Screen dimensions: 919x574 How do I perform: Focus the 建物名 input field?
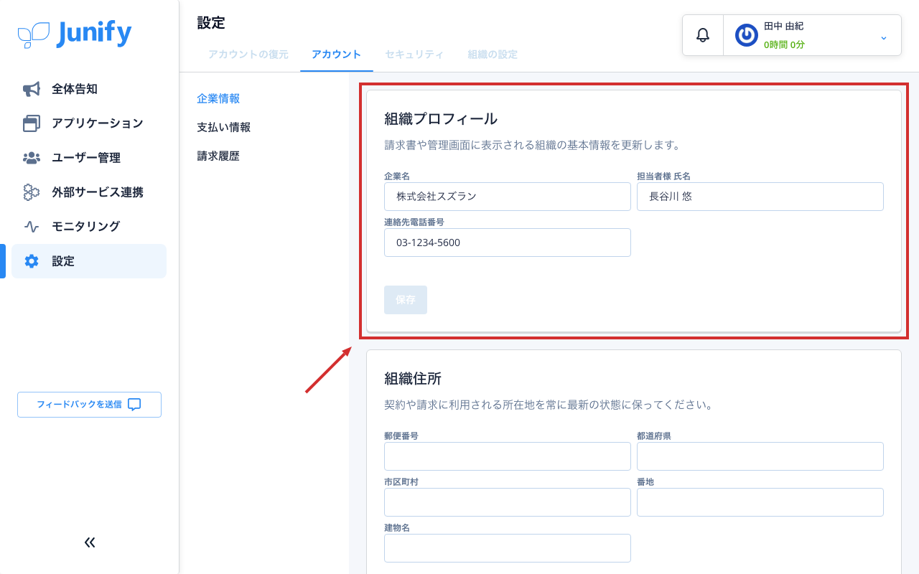(508, 548)
